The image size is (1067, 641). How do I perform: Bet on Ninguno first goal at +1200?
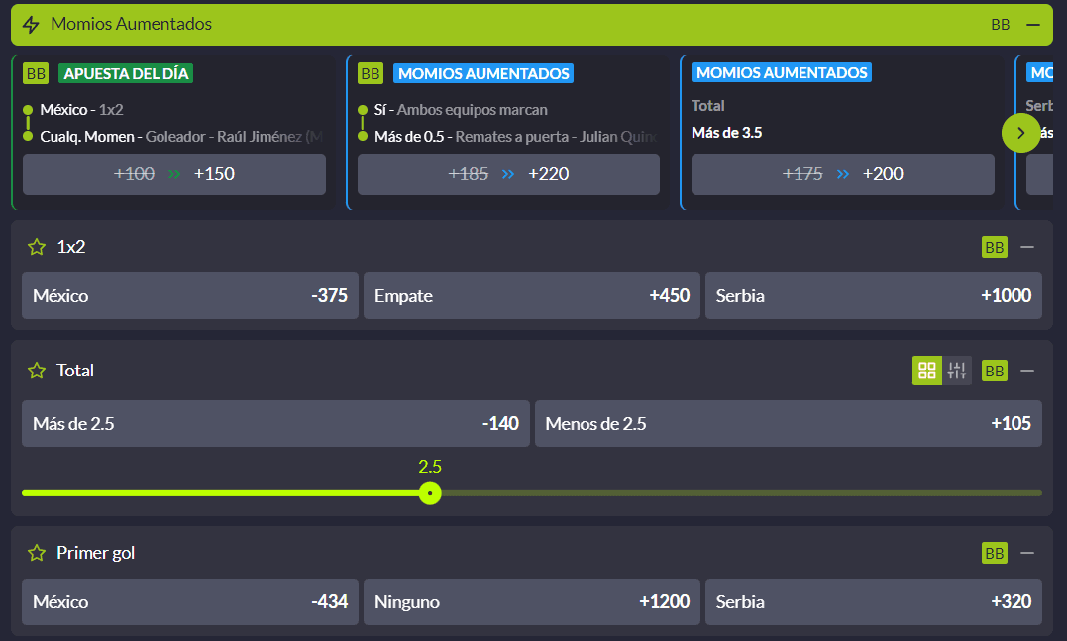[531, 602]
